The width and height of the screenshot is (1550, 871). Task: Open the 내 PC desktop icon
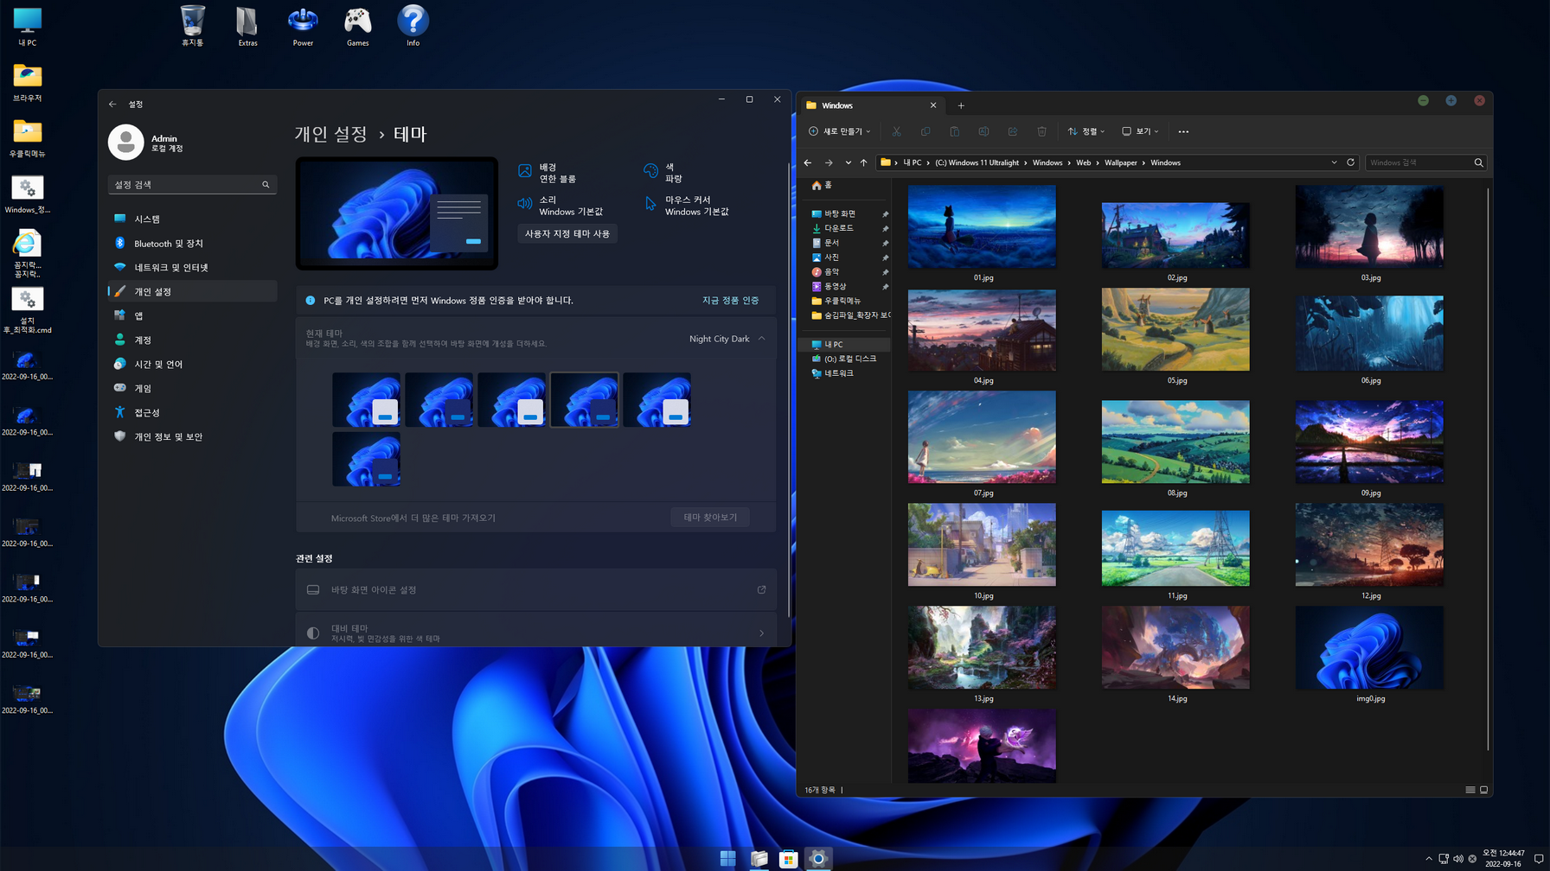tap(28, 26)
